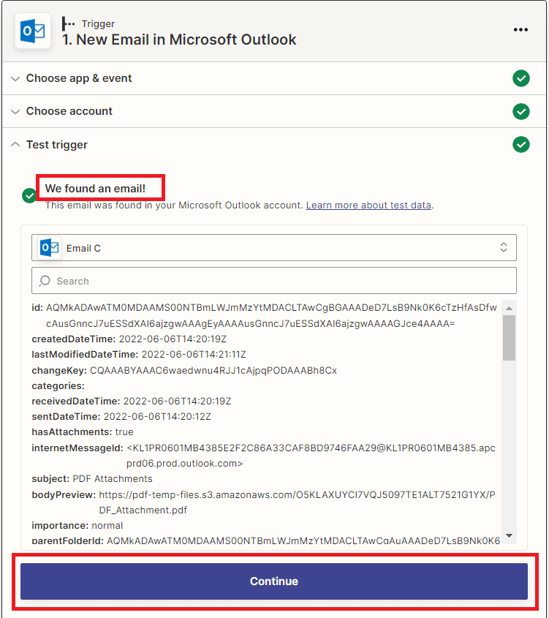Click into the Search data field
The width and height of the screenshot is (549, 618).
278,281
